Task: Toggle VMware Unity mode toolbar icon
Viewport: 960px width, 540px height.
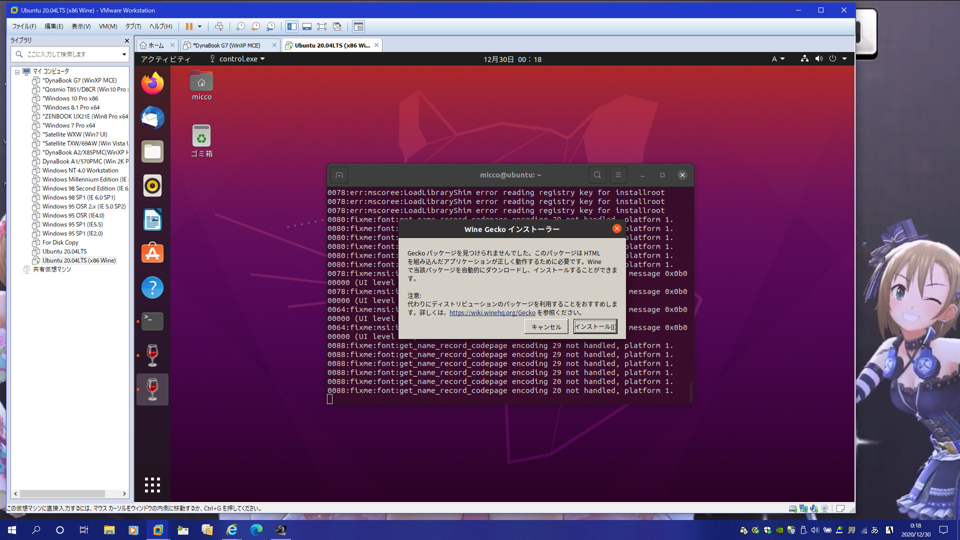Action: tap(337, 26)
